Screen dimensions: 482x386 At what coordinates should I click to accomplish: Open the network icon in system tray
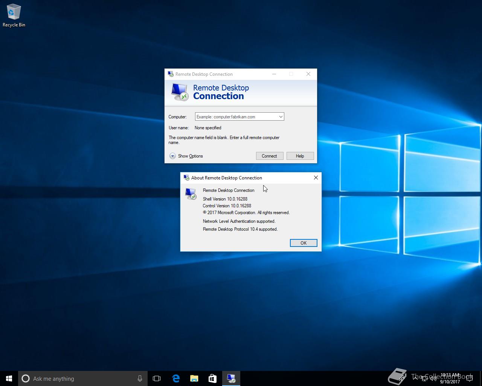pyautogui.click(x=424, y=378)
